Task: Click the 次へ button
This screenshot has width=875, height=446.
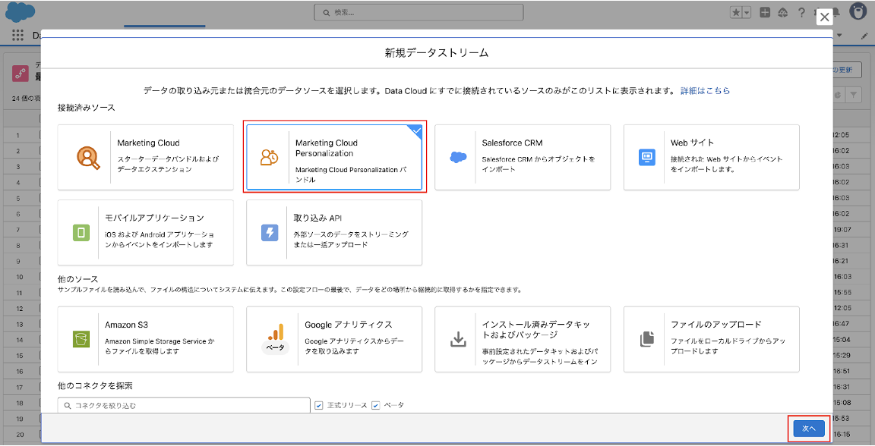Action: point(809,429)
